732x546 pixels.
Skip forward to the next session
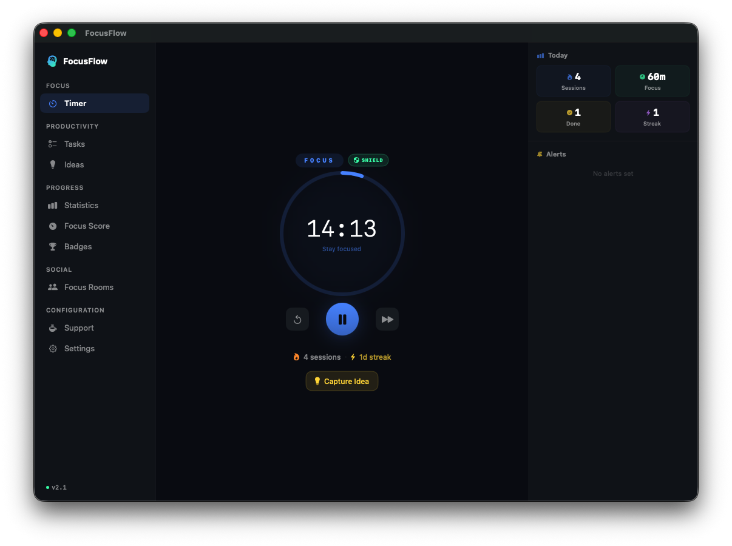(387, 318)
